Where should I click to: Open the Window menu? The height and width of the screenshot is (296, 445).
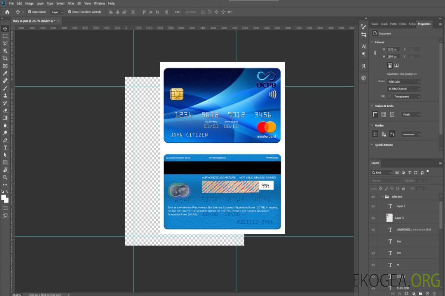point(99,3)
